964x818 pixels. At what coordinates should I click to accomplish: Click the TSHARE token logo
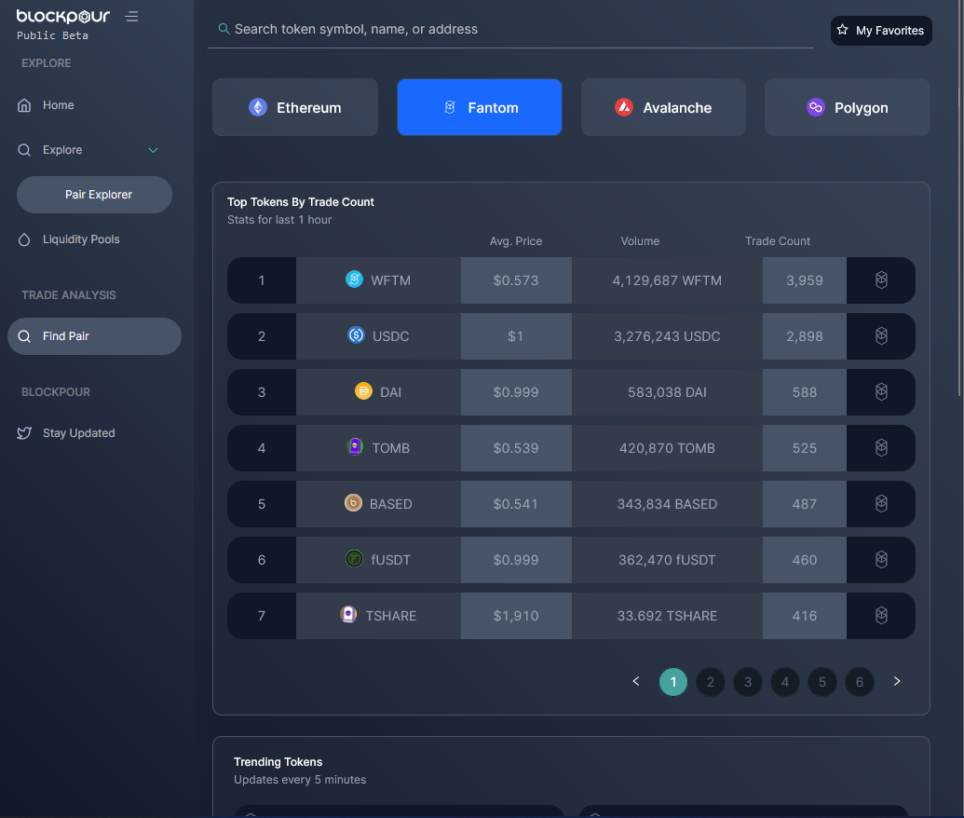(348, 614)
